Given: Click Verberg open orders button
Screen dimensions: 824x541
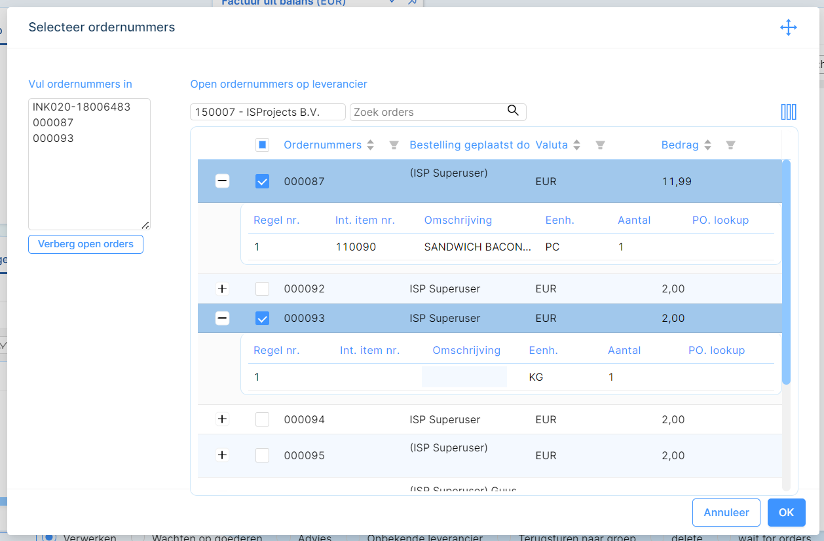Looking at the screenshot, I should point(86,244).
